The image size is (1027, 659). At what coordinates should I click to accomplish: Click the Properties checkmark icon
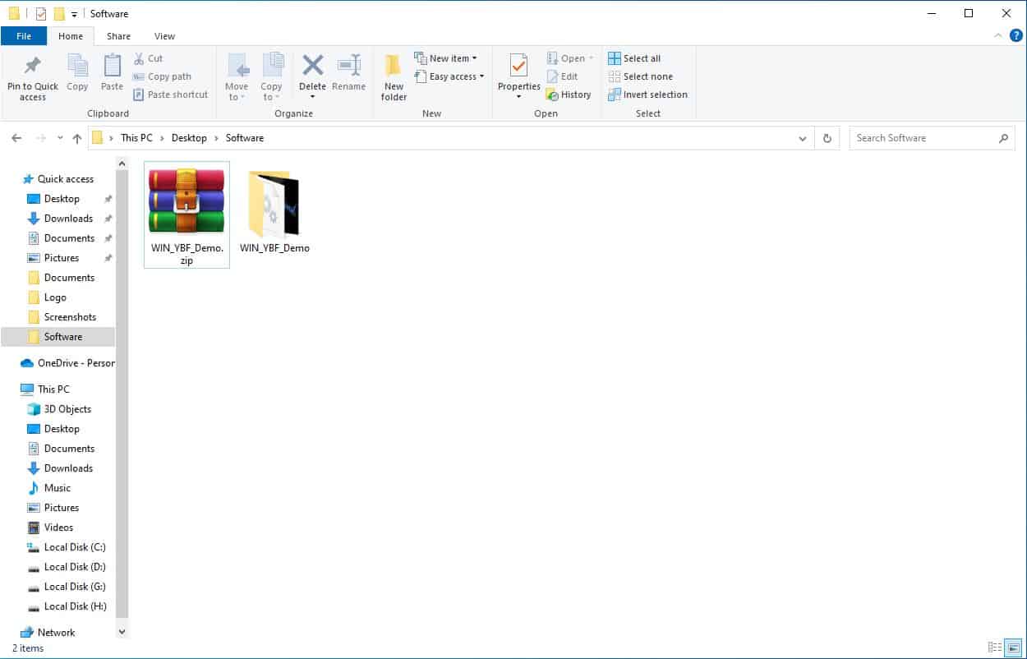518,65
